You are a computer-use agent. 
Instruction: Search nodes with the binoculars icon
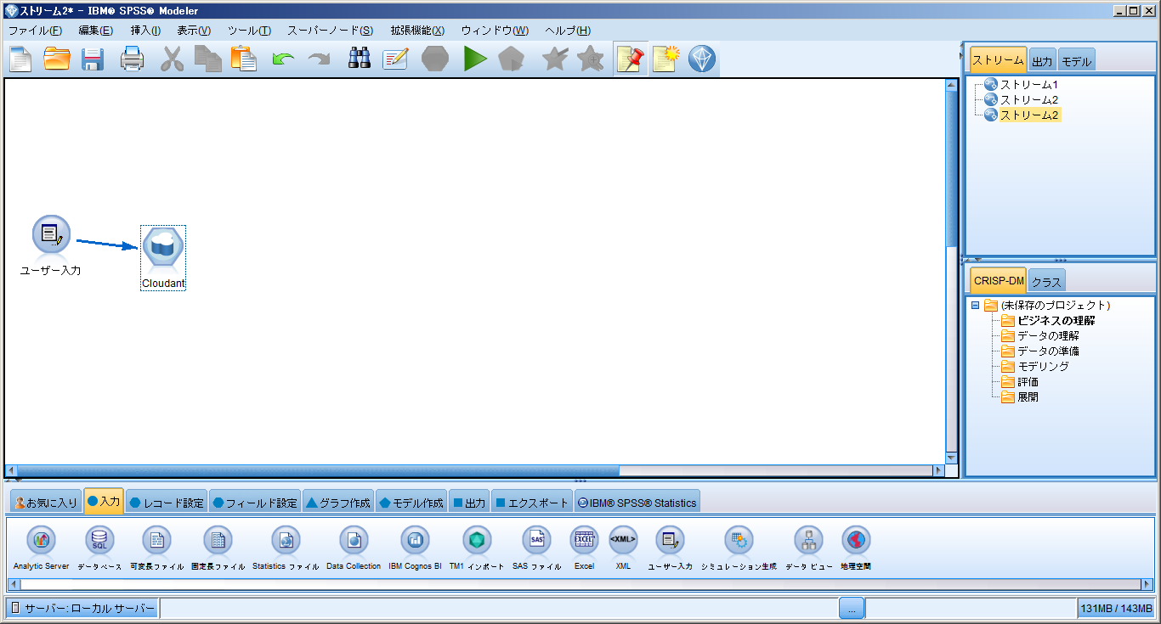click(x=360, y=59)
